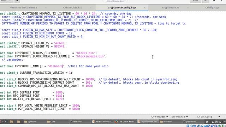Click the // parameters comment line
Viewport: 226px width, 127px height.
tap(12, 60)
